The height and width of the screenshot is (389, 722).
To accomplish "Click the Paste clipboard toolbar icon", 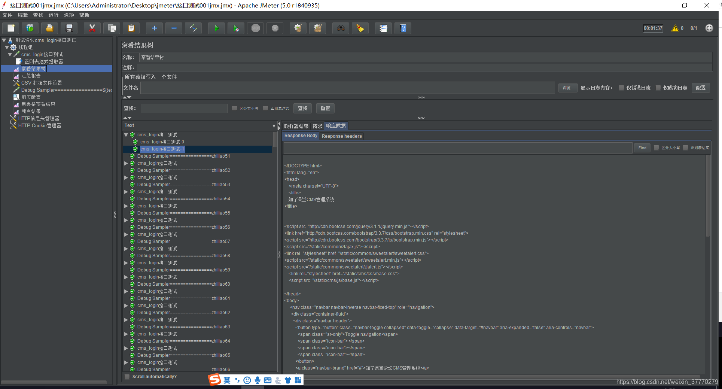I will pyautogui.click(x=131, y=28).
